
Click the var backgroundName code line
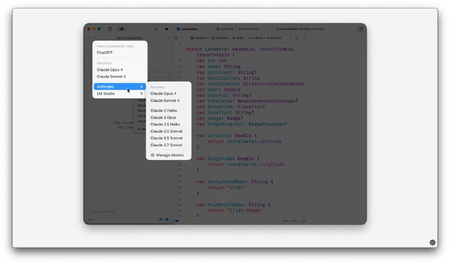(x=235, y=182)
